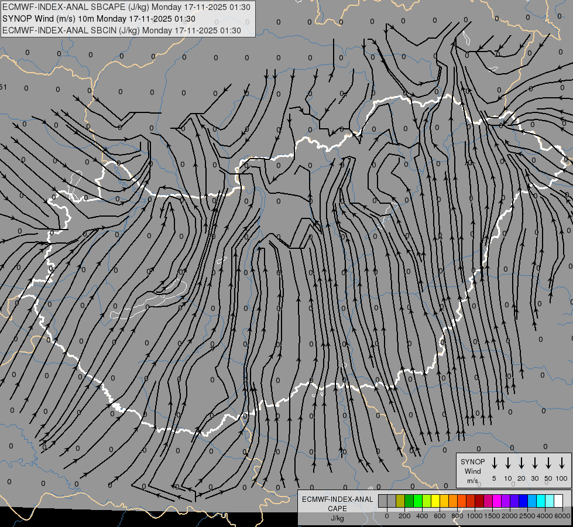Click the 800 tick label on the CAPE scale
Screen dimensions: 573x527
(457, 516)
